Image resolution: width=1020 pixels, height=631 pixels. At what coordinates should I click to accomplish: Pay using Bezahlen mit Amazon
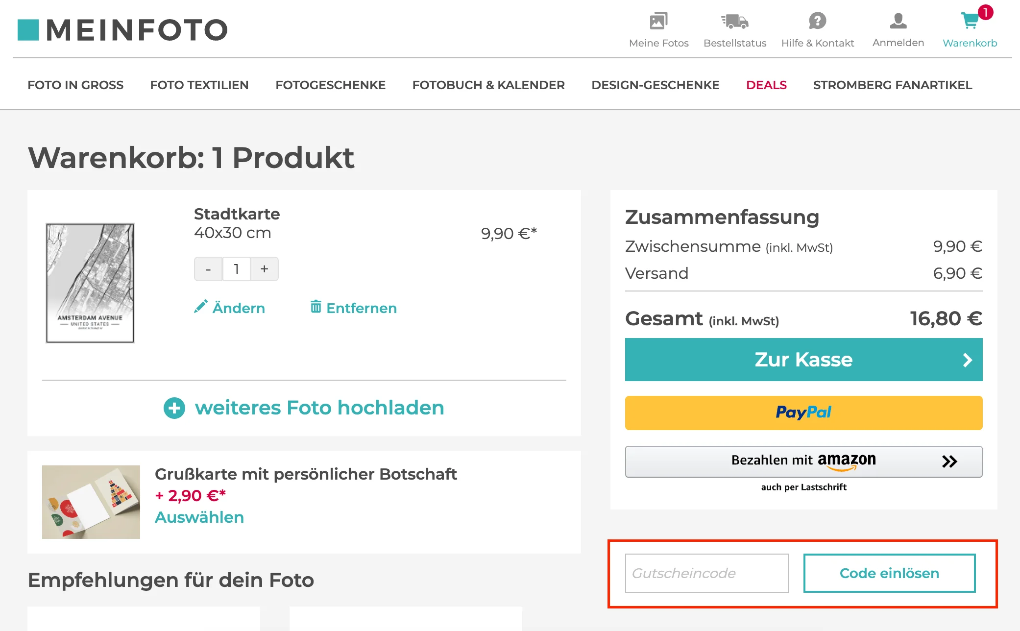pyautogui.click(x=803, y=461)
